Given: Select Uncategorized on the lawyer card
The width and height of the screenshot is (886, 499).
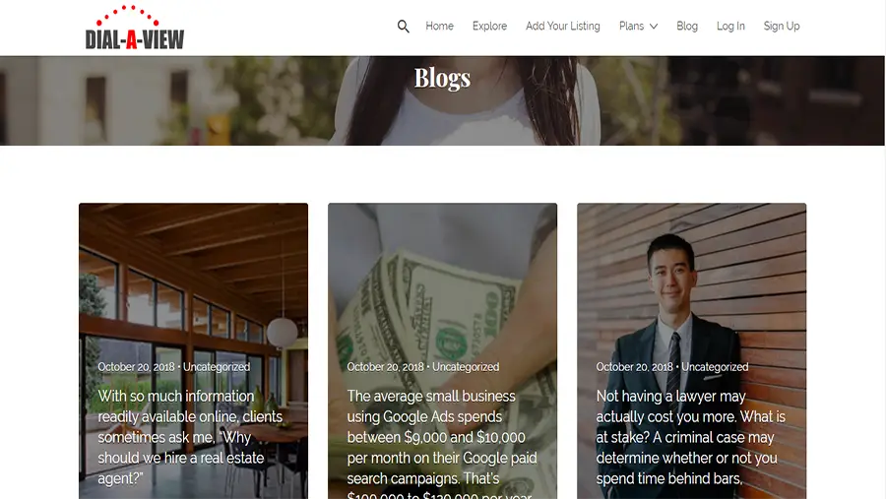Looking at the screenshot, I should tap(715, 367).
